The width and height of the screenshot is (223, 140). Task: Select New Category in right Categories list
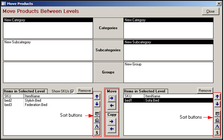pos(168,20)
